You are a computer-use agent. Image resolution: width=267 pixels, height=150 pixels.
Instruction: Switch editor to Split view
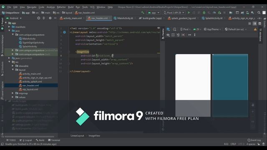[x=255, y=24]
